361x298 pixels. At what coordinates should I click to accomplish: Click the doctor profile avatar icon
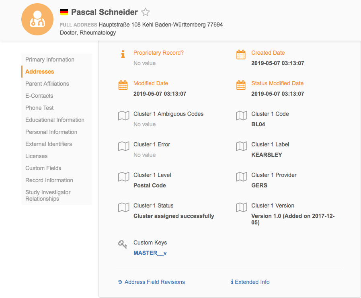coord(37,19)
